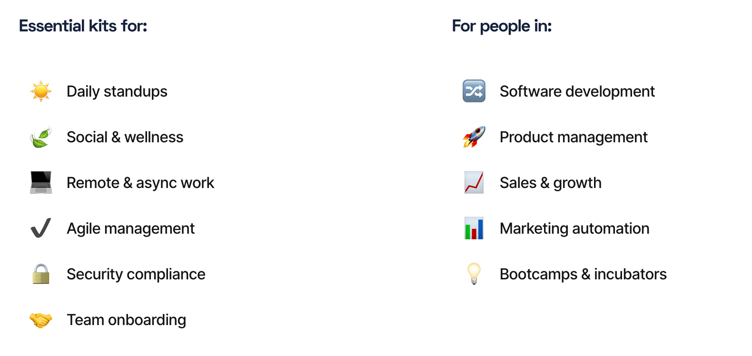Select the Remote & async work link
This screenshot has width=752, height=356.
click(x=140, y=183)
